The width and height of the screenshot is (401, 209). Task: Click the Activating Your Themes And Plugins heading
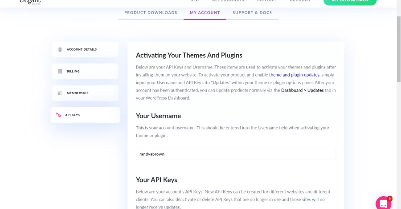[189, 56]
